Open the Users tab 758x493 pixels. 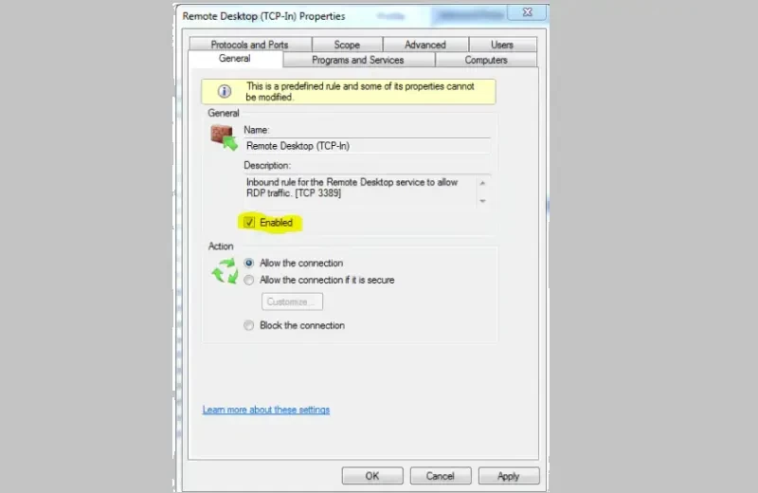coord(502,45)
